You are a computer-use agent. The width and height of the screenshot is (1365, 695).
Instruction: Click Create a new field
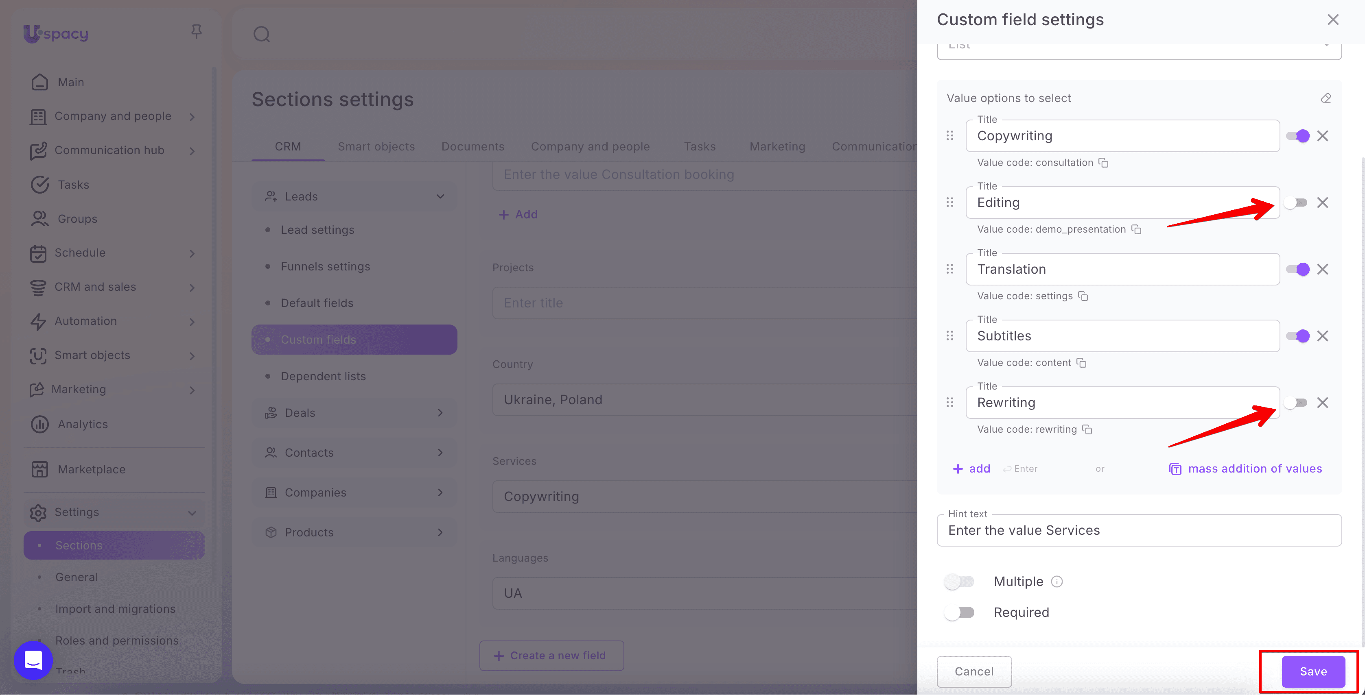coord(551,655)
